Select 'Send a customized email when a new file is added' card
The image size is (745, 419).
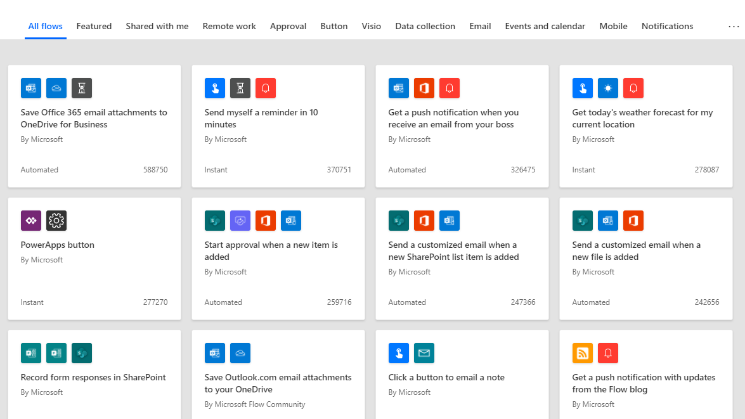click(x=636, y=251)
